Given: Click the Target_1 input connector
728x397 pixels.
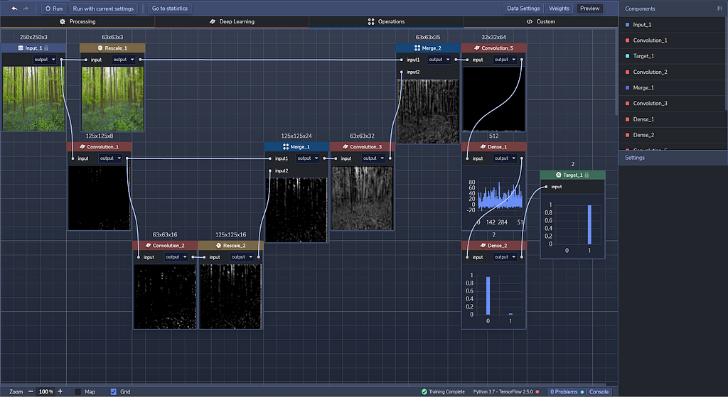Looking at the screenshot, I should (547, 187).
